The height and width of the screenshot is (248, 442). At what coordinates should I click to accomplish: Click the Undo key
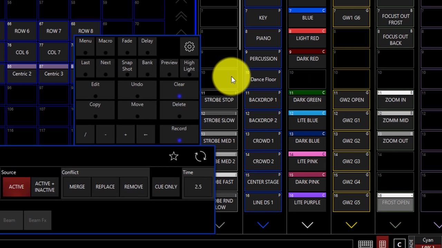137,90
